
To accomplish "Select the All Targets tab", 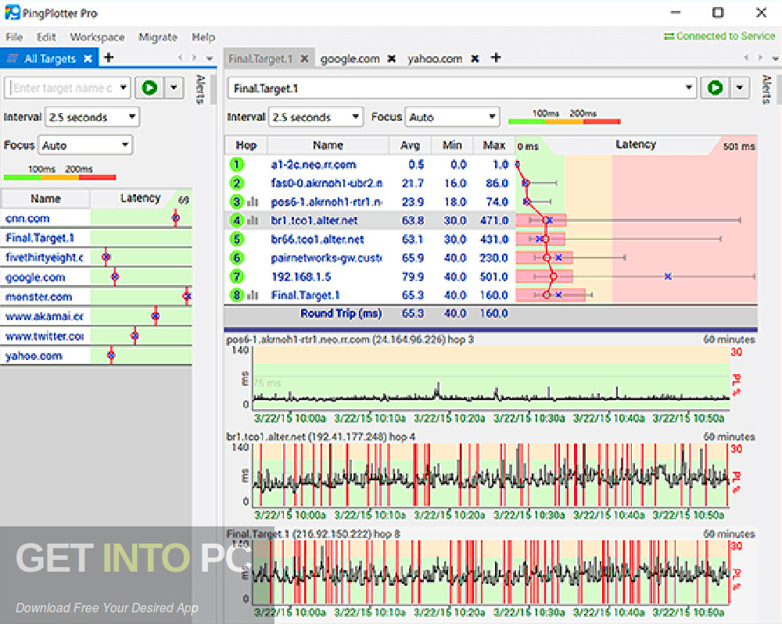I will [50, 59].
